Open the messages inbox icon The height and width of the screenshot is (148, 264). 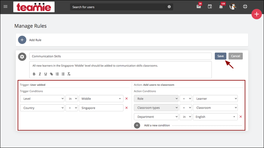pos(199,6)
